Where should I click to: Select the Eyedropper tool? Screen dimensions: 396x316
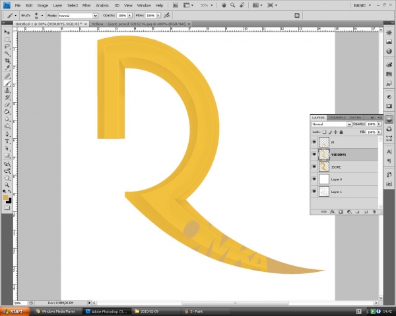pos(7,68)
